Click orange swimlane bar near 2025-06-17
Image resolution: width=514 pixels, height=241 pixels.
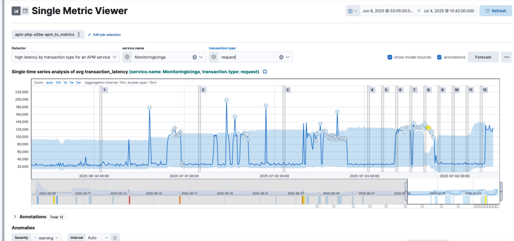[180, 200]
